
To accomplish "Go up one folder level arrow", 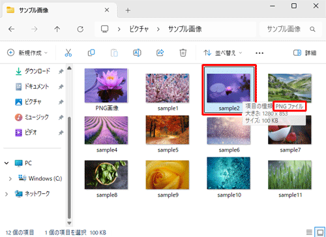I will 57,29.
